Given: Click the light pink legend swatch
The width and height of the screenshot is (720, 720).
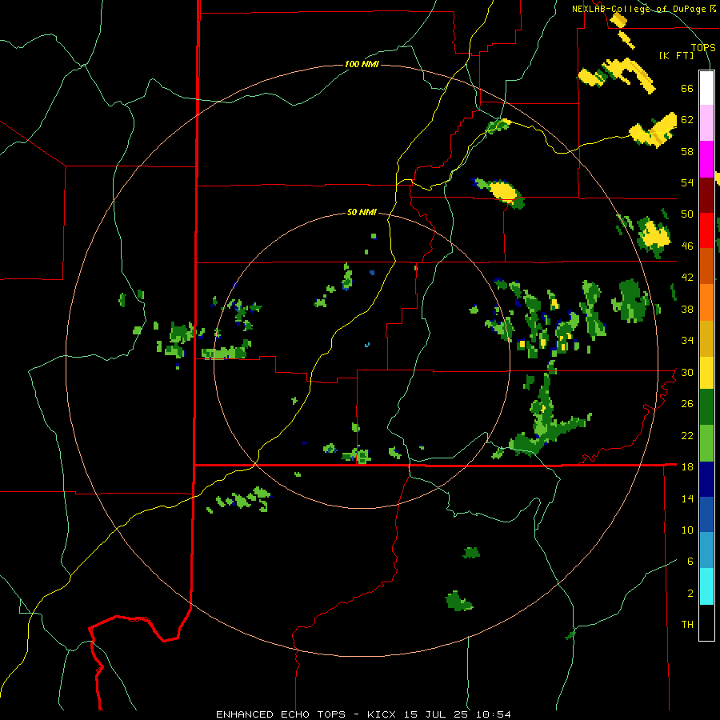Looking at the screenshot, I should 706,123.
